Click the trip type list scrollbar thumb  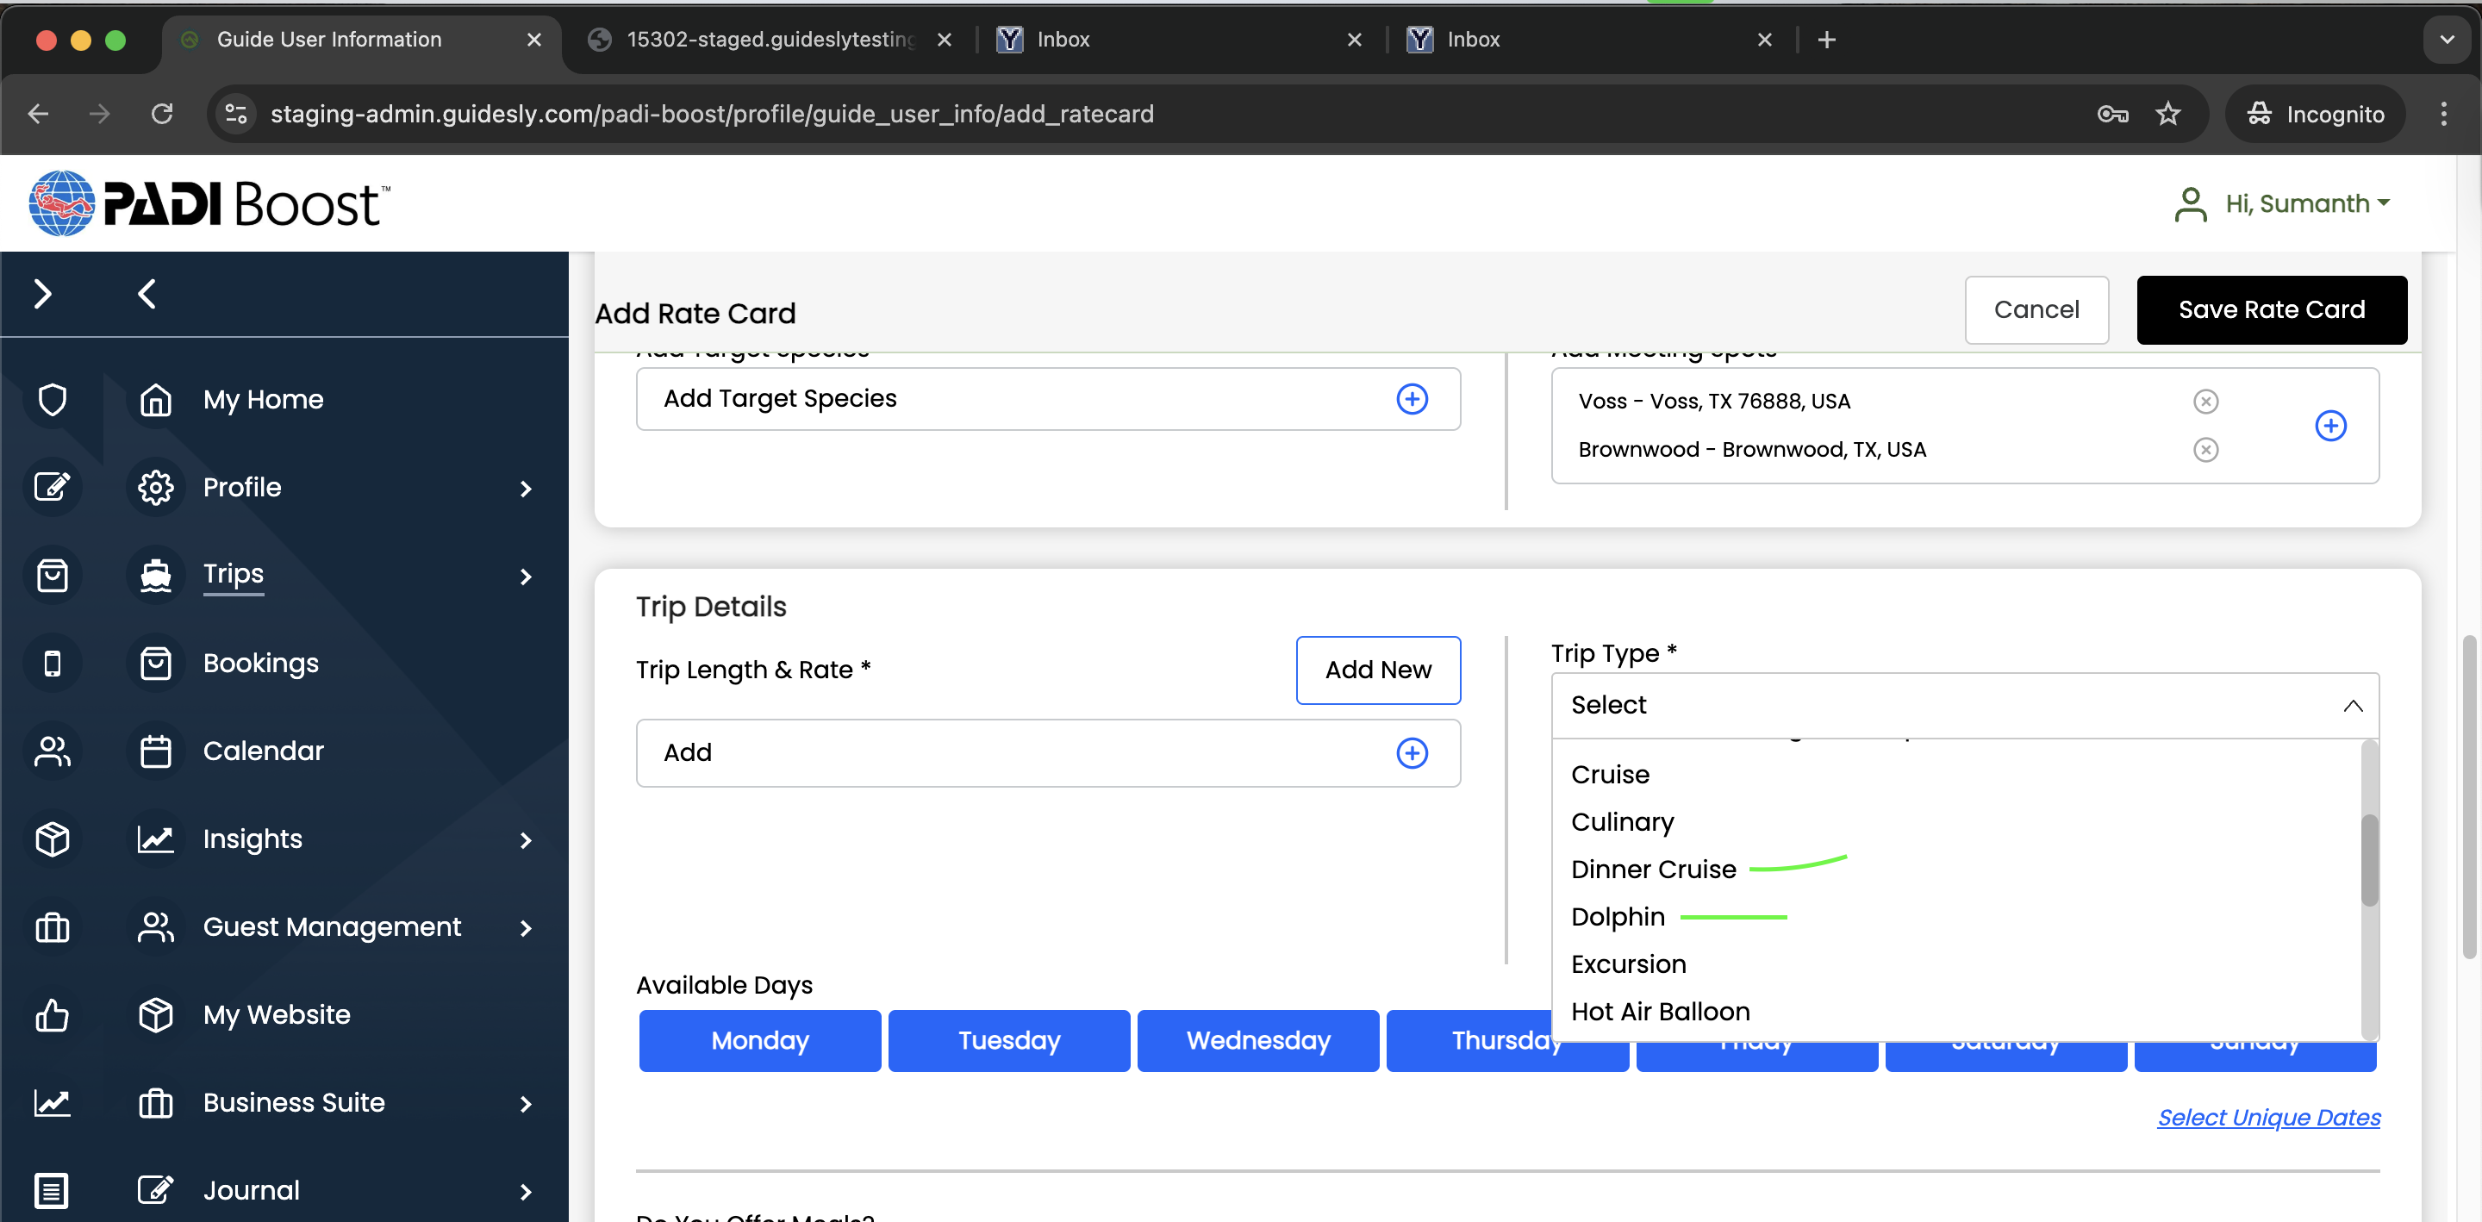(2369, 860)
